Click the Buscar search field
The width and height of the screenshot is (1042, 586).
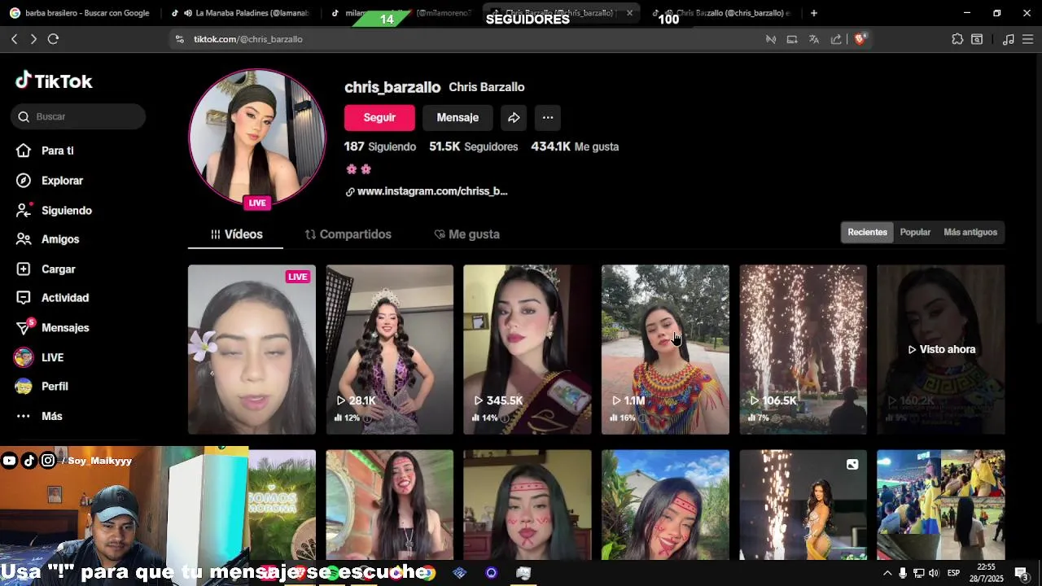coord(79,116)
